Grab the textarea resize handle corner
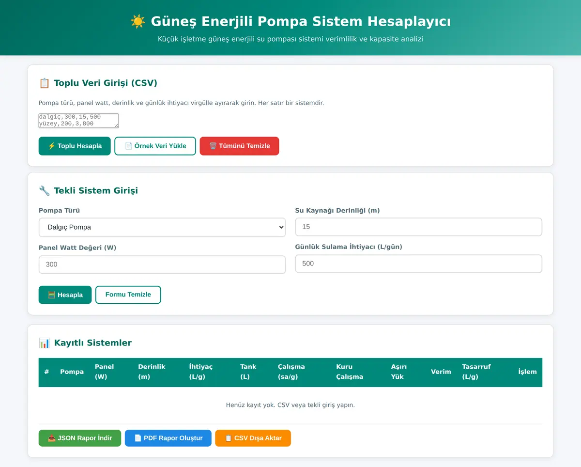Screen dimensions: 581x467 [x=116, y=125]
